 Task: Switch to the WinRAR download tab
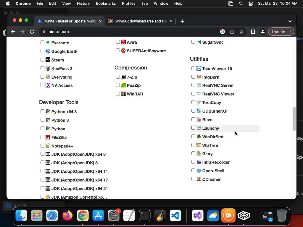click(141, 21)
